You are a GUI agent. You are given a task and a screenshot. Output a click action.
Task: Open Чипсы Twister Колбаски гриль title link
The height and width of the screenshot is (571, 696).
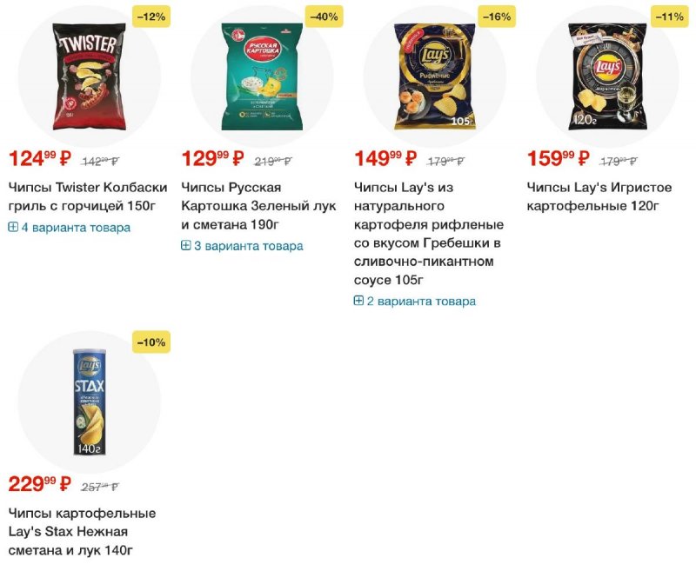point(88,196)
